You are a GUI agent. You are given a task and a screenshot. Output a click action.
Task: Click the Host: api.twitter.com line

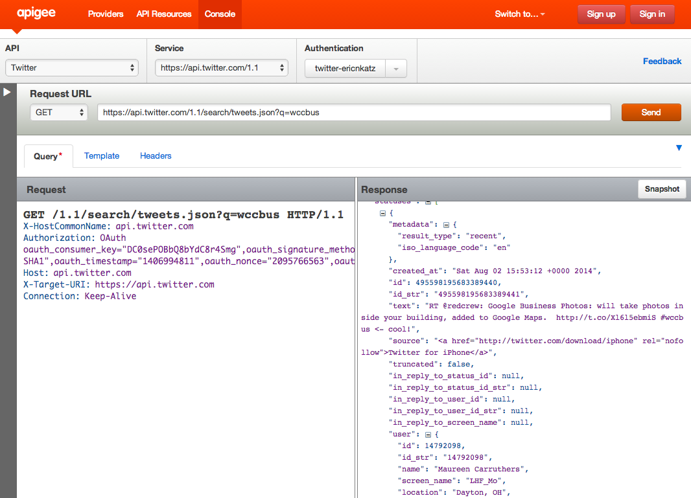point(77,273)
